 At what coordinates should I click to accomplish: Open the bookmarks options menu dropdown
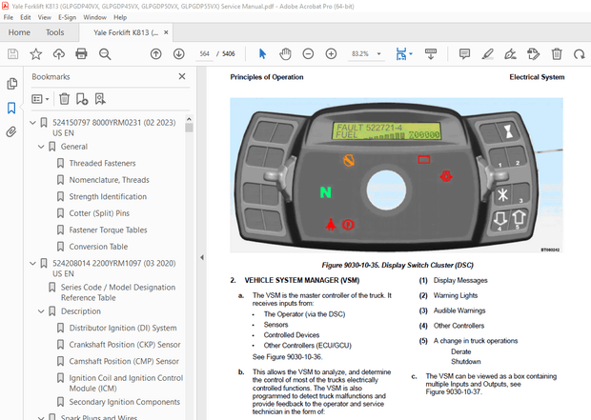point(40,99)
